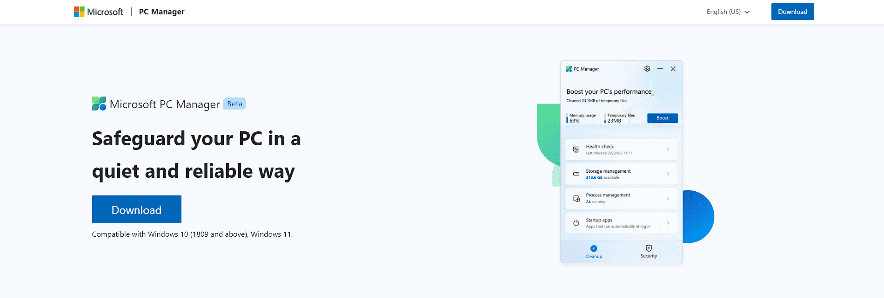Open the Health check row
Viewport: 884px width, 298px height.
pyautogui.click(x=622, y=149)
